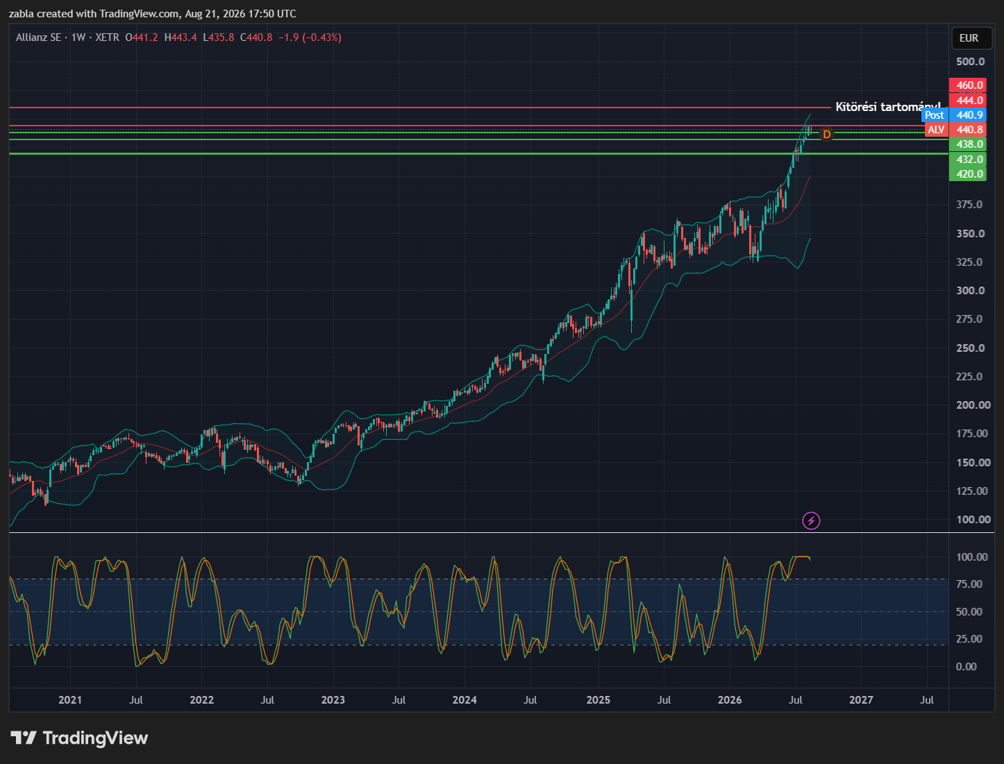Click 200.00 on the price axis
Screen dimensions: 1004x764
[x=973, y=405]
